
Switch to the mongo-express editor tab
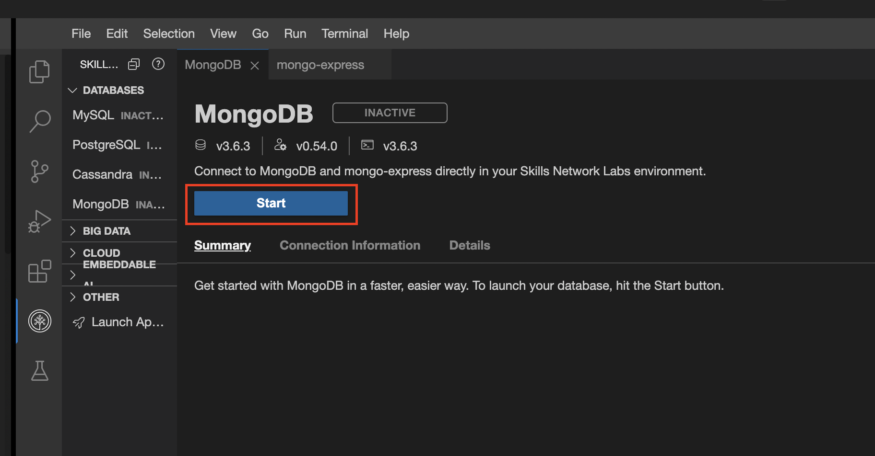tap(330, 65)
